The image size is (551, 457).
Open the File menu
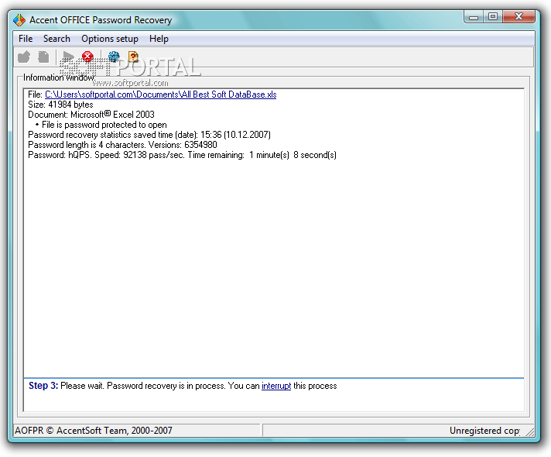[26, 39]
